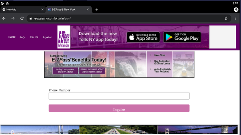Click Download on the App Store badge
Screen dimensions: 241x135
(x=143, y=37)
